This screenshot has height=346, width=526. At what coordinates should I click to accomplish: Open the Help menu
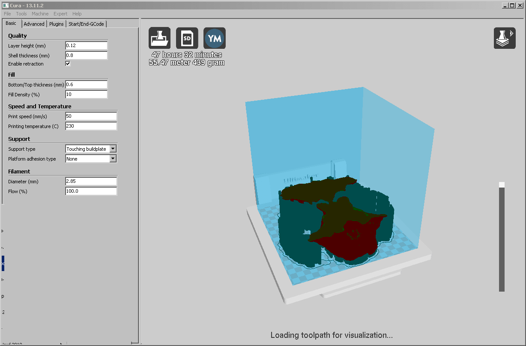click(77, 14)
